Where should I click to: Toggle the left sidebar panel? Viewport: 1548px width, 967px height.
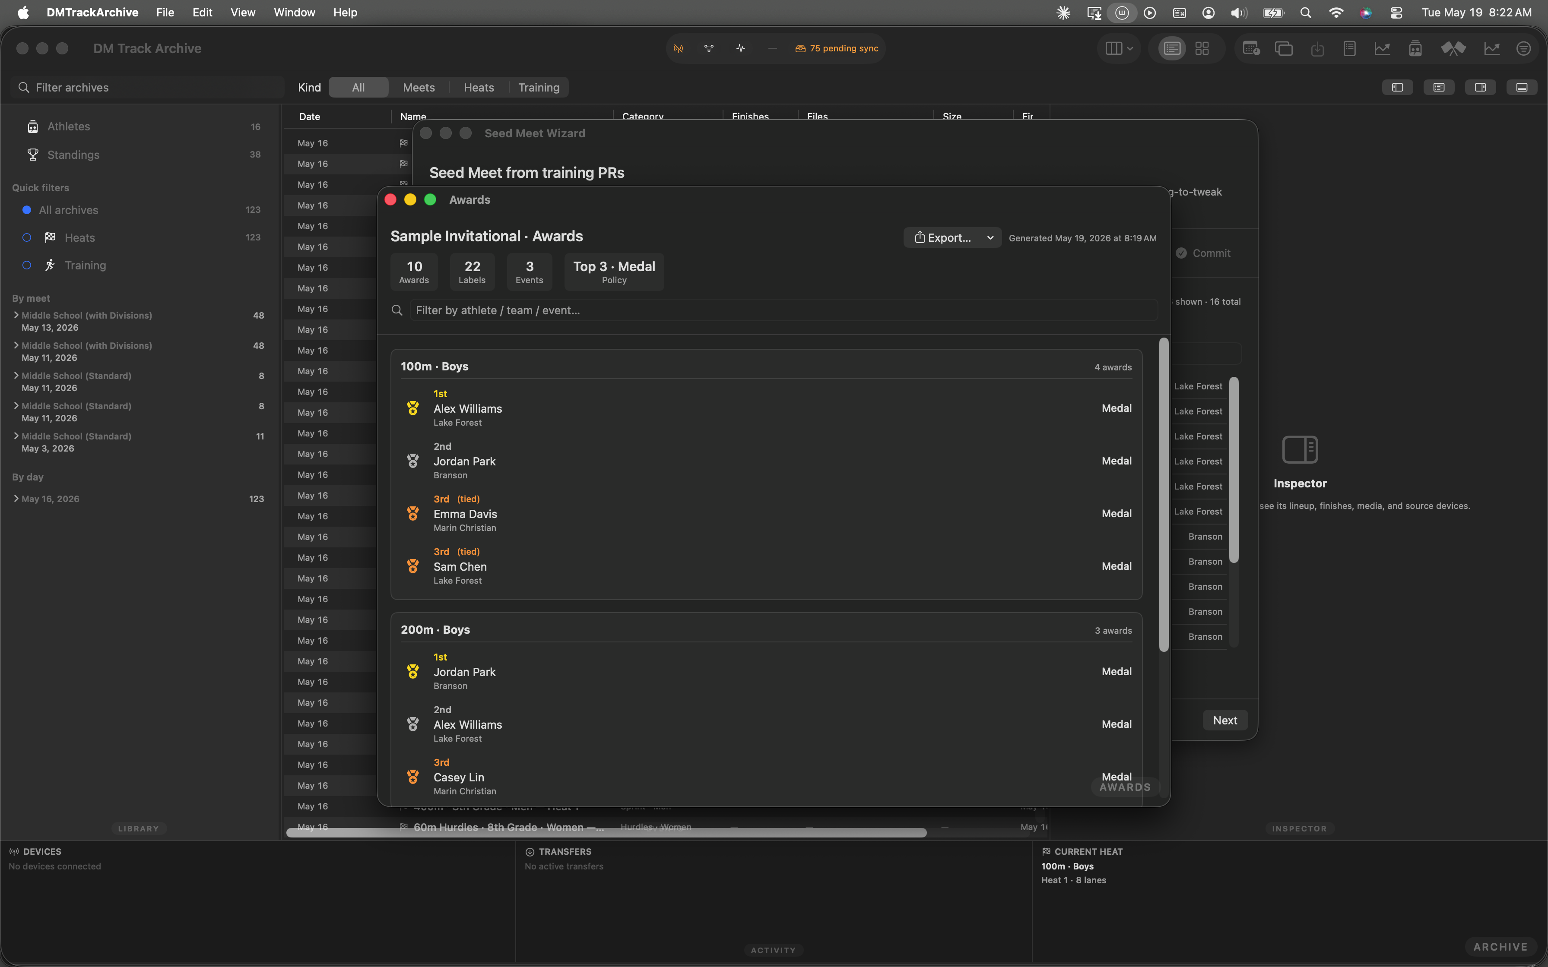pos(1397,88)
